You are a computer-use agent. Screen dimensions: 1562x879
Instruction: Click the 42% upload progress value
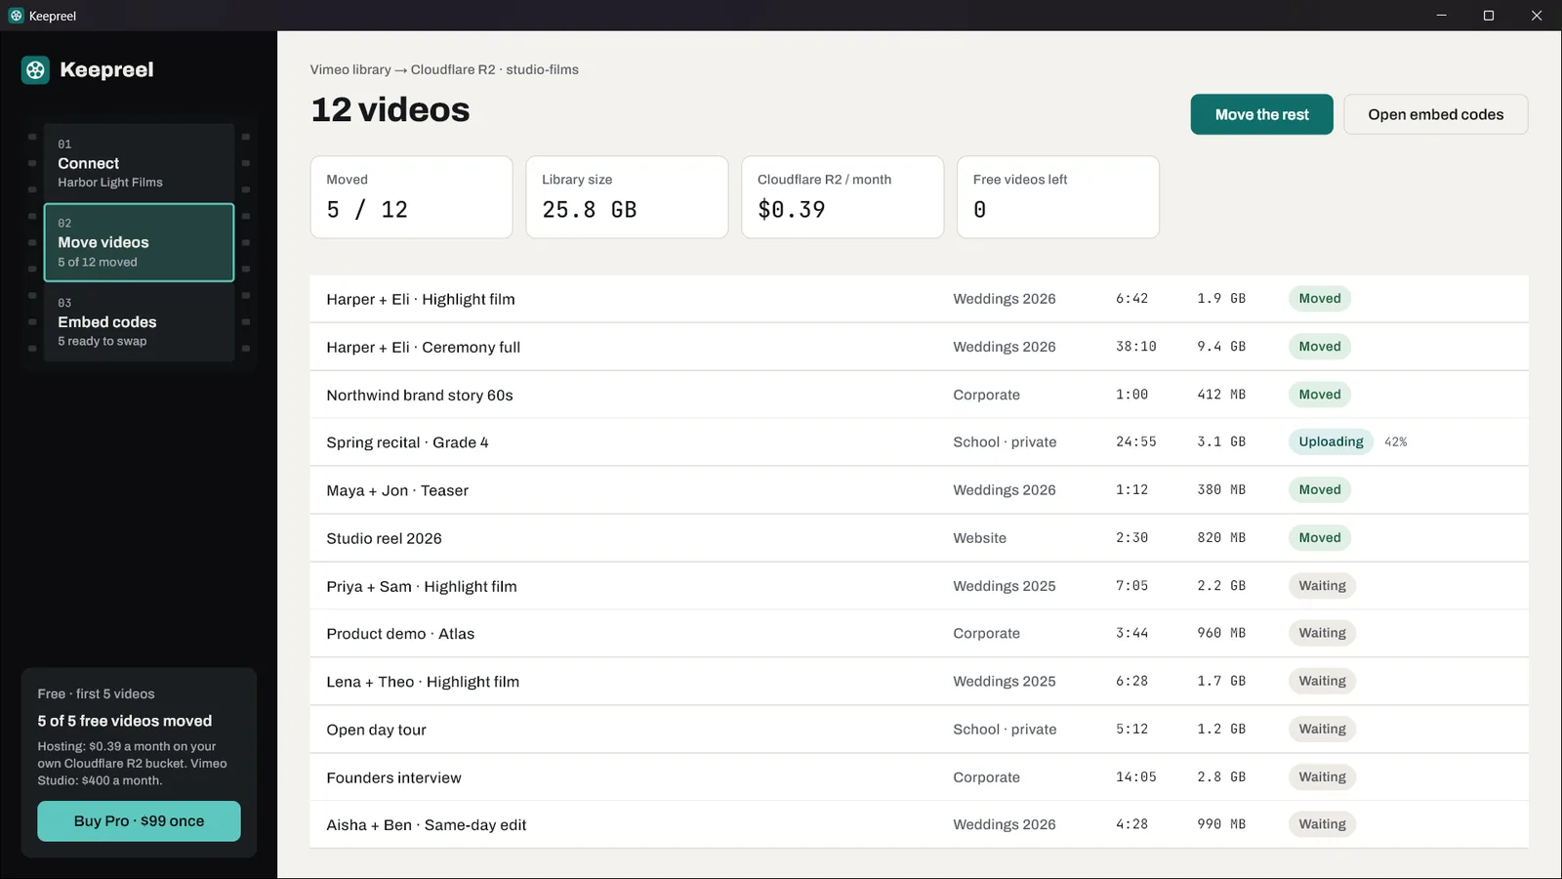coord(1396,441)
